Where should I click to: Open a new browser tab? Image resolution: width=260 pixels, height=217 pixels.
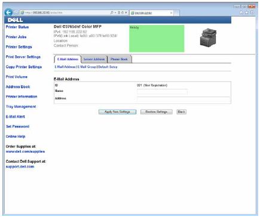tap(176, 13)
